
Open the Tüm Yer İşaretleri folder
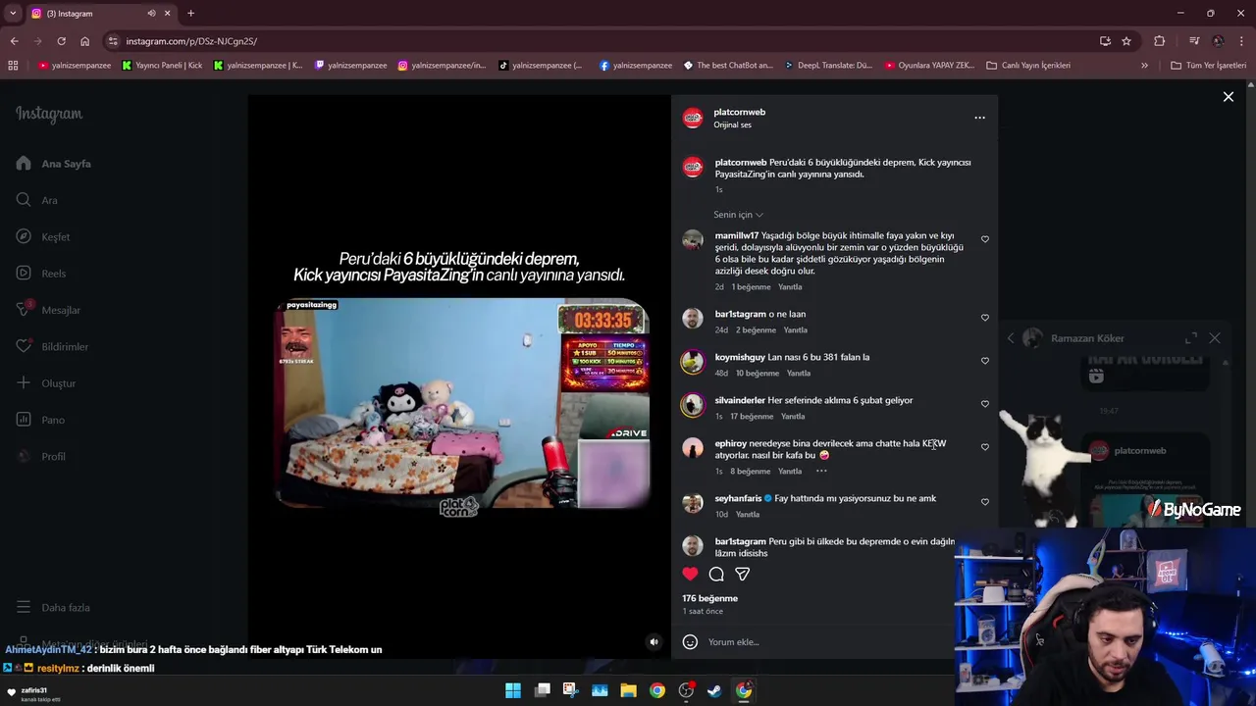(1209, 66)
